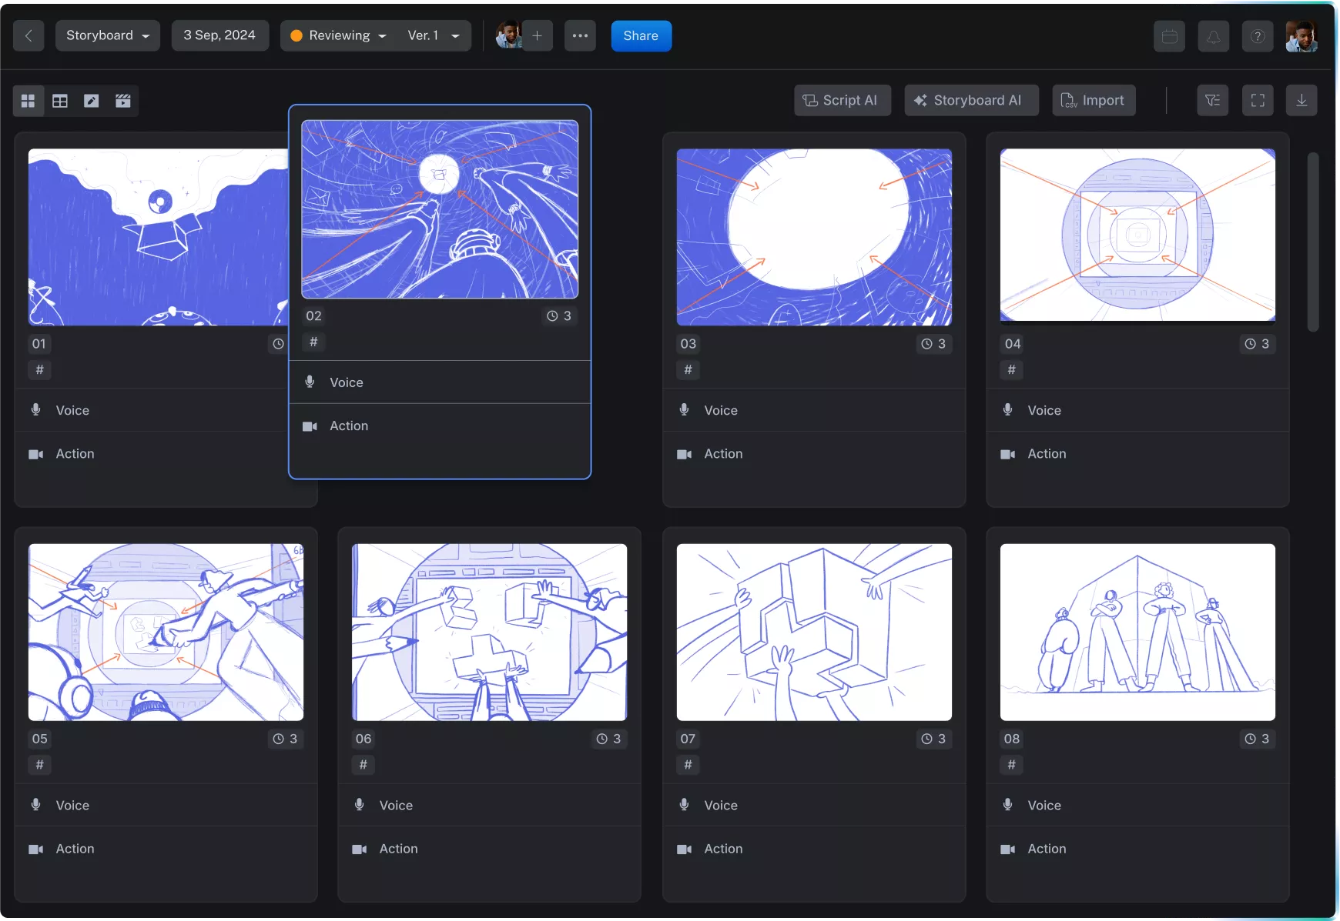
Task: Enter fullscreen mode via the expand icon
Action: 1258,100
